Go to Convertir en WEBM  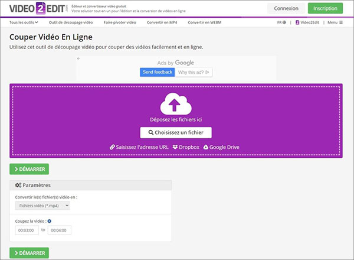click(x=204, y=22)
